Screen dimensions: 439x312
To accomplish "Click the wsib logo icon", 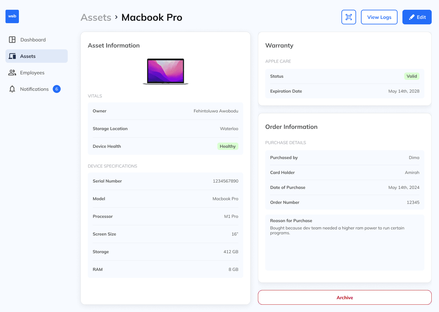I will (x=12, y=16).
